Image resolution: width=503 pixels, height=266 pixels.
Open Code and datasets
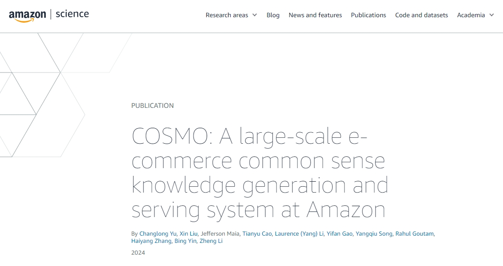tap(421, 15)
